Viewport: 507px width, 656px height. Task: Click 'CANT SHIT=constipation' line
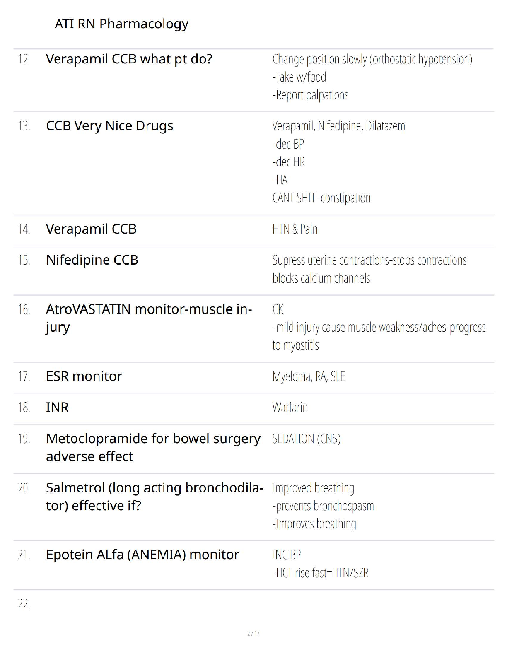[321, 198]
